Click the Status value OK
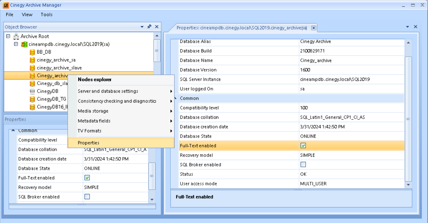428x223 pixels. click(x=303, y=174)
